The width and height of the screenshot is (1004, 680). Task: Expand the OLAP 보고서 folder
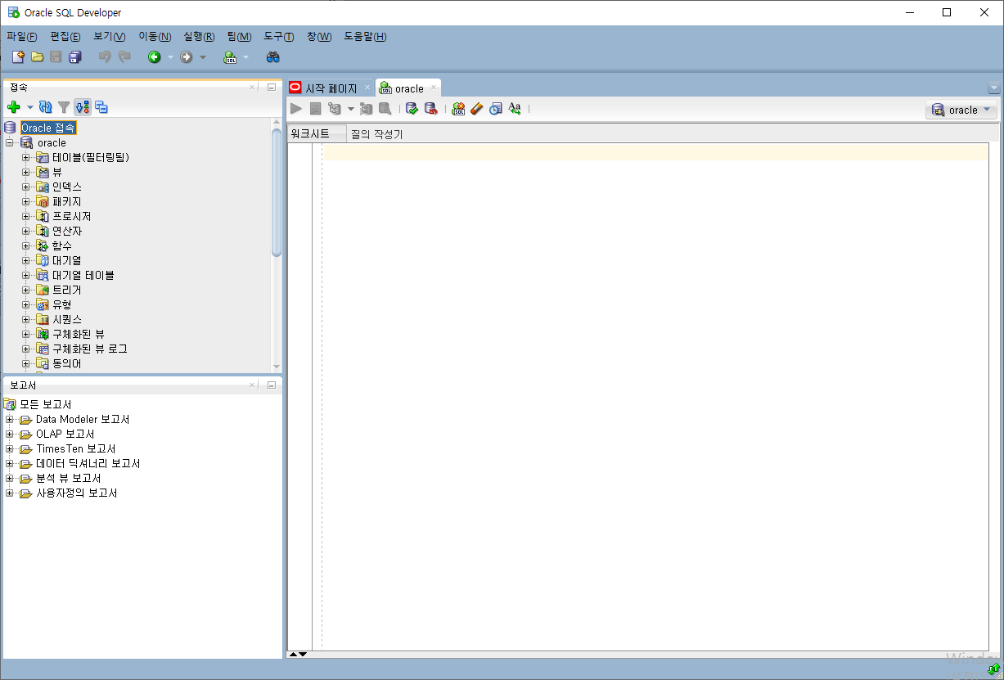pyautogui.click(x=10, y=434)
